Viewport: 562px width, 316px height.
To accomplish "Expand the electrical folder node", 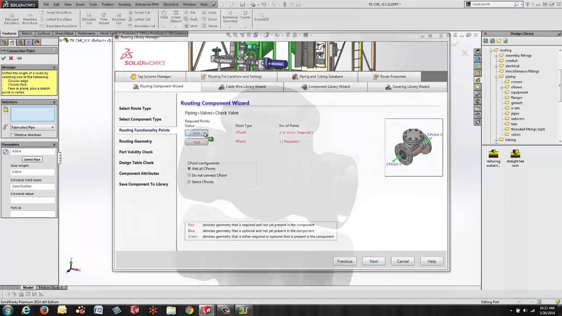I will click(x=496, y=66).
